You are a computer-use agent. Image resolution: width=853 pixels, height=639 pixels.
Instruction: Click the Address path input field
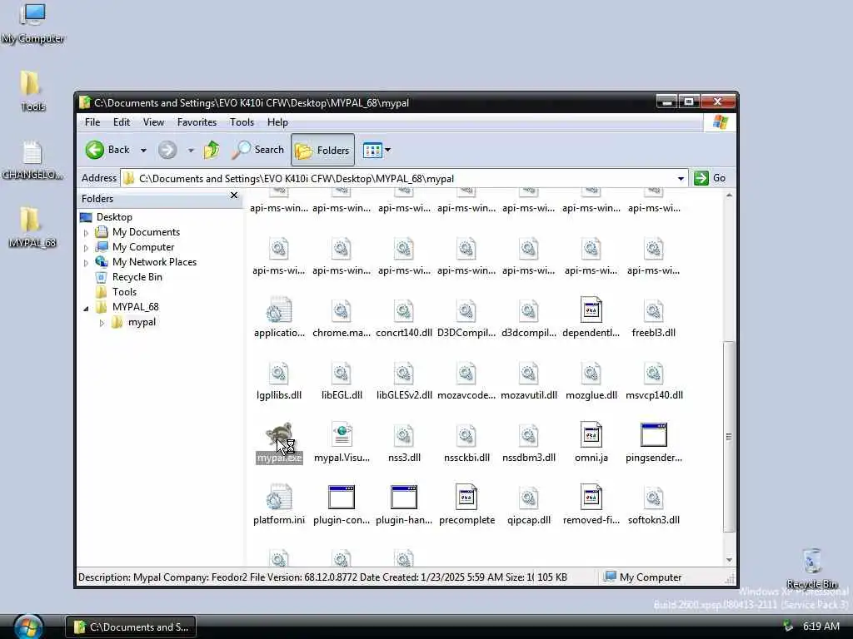(x=402, y=179)
